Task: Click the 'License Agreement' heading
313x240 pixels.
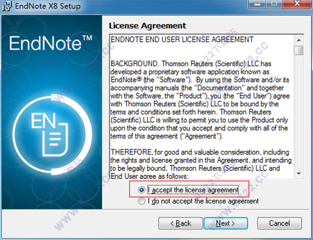Action: (148, 26)
